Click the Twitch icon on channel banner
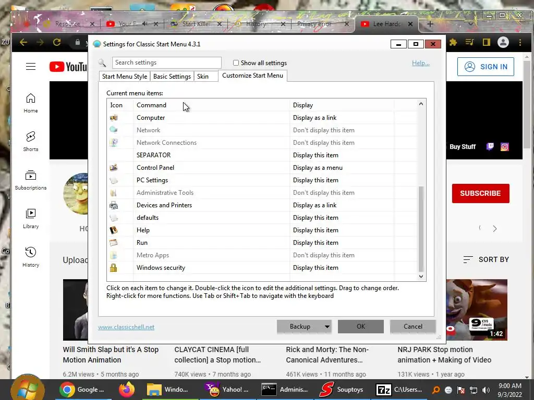 pos(490,146)
